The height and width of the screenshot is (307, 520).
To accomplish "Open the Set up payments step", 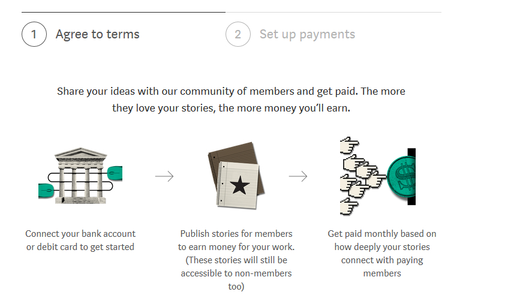I will click(307, 35).
